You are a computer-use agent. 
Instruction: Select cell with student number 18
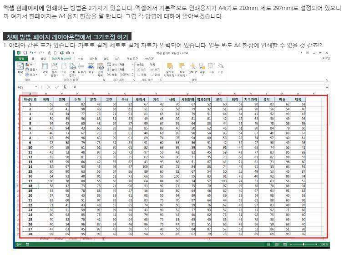[30, 186]
